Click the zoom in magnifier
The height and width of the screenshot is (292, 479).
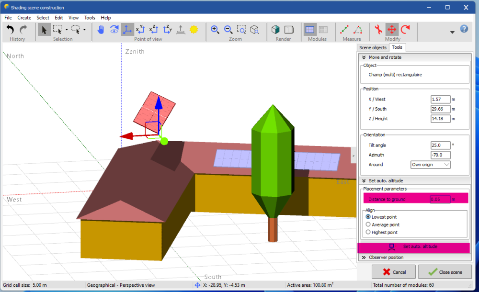215,30
